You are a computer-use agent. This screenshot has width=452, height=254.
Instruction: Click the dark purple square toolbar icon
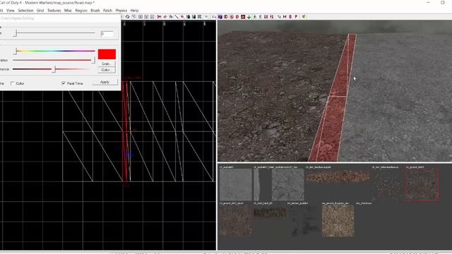coord(220,17)
